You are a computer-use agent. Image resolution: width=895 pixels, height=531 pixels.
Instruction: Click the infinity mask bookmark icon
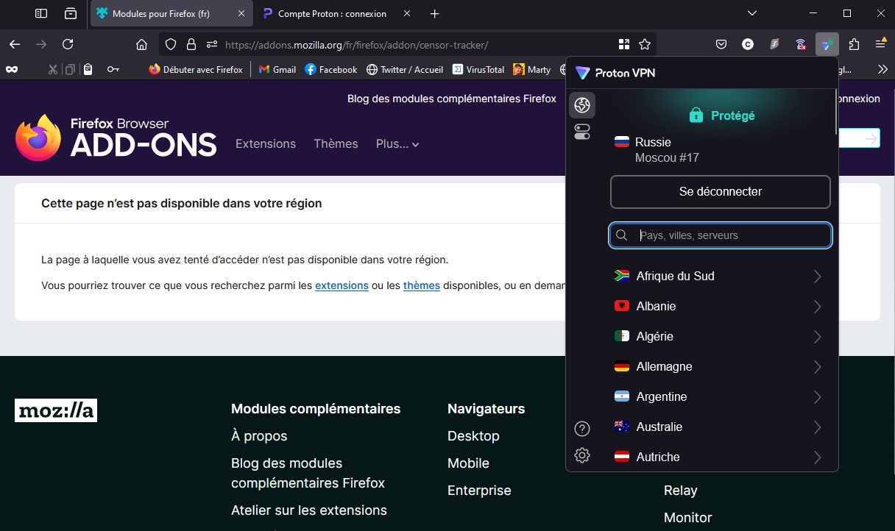click(12, 69)
